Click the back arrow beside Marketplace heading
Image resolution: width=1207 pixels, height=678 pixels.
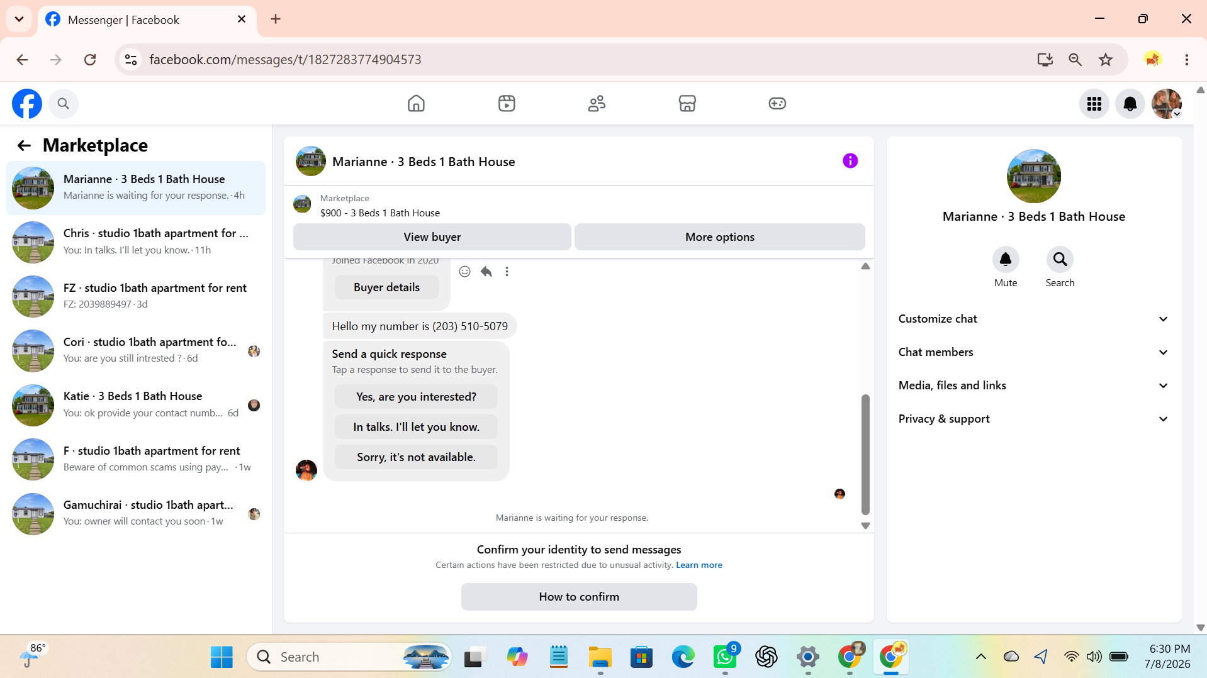[24, 146]
